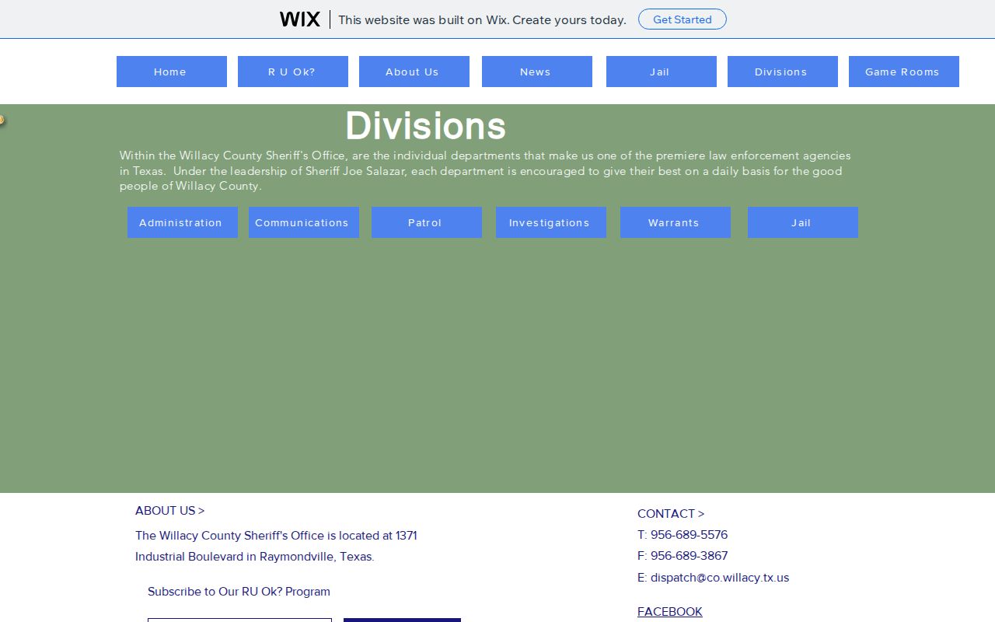Viewport: 995px width, 622px height.
Task: Open the FACEBOOK link in footer
Action: tap(670, 612)
